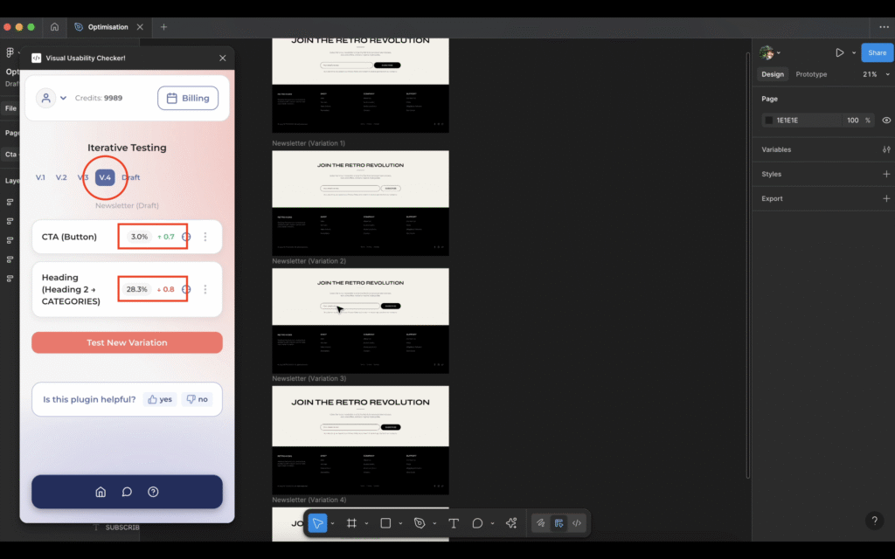Image resolution: width=895 pixels, height=559 pixels.
Task: Switch to Dev Mode code toggle
Action: [577, 523]
